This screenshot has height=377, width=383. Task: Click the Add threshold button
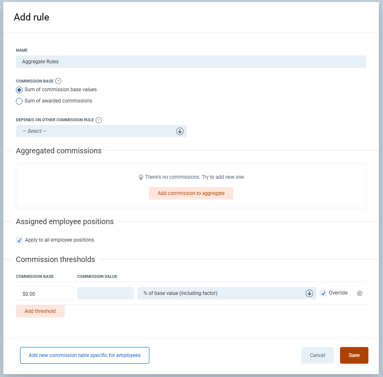pos(40,311)
